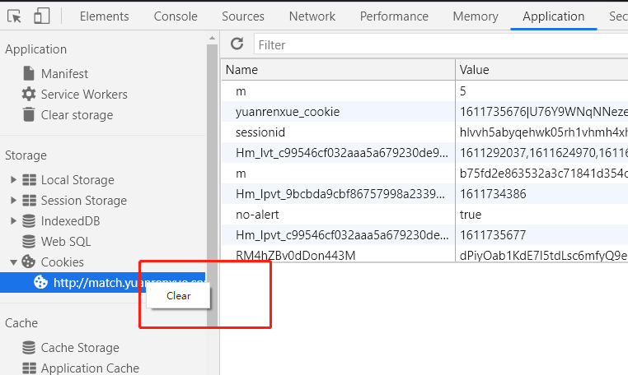Select the RM4hZBv0dDon443M cookie row
This screenshot has width=628, height=375.
point(424,254)
